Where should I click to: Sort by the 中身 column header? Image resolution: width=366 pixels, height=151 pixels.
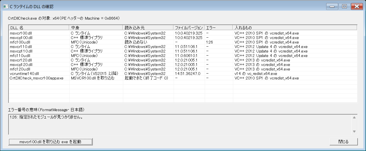coord(96,28)
